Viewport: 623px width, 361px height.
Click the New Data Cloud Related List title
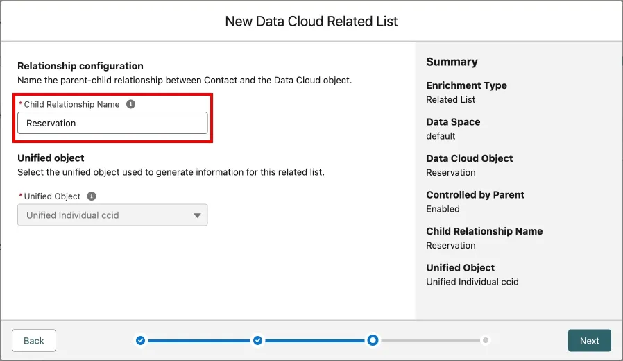click(311, 22)
